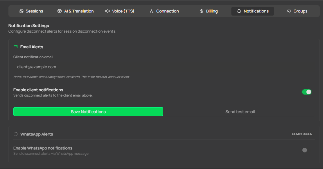This screenshot has width=323, height=169.
Task: Click the envelope icon beside Email Alerts
Action: pos(16,47)
